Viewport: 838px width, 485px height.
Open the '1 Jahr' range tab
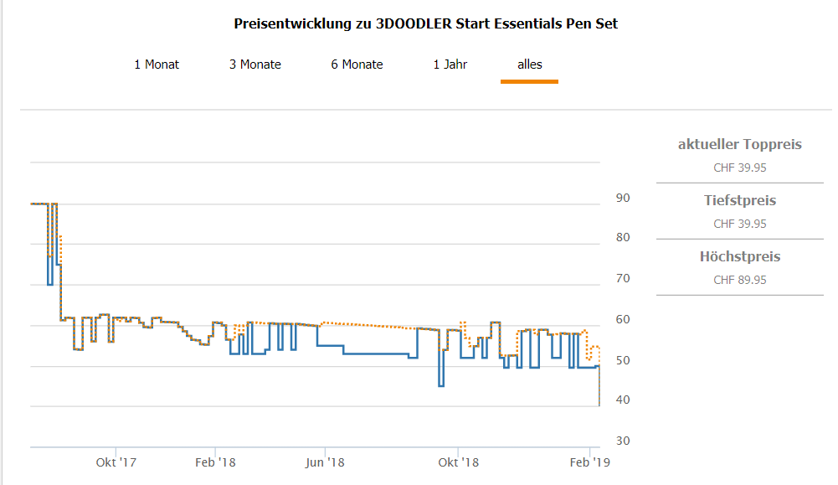click(x=450, y=64)
